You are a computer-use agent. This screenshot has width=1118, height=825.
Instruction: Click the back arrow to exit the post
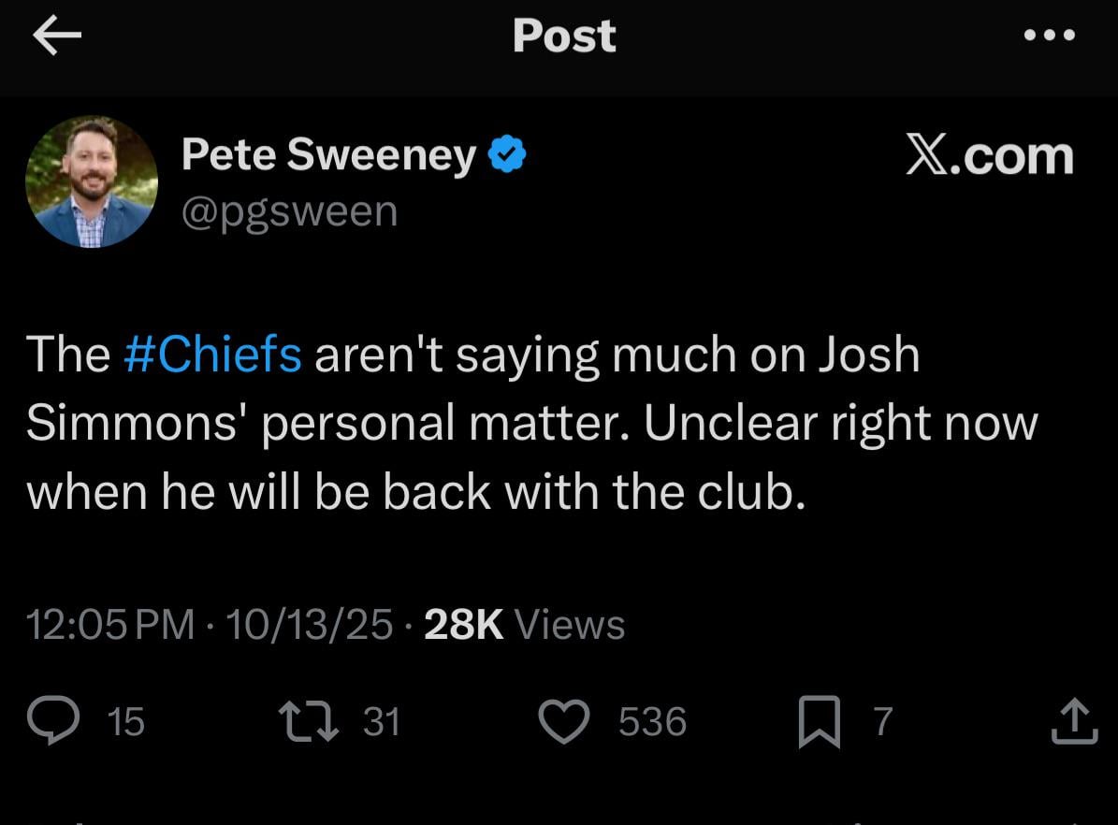pyautogui.click(x=56, y=36)
